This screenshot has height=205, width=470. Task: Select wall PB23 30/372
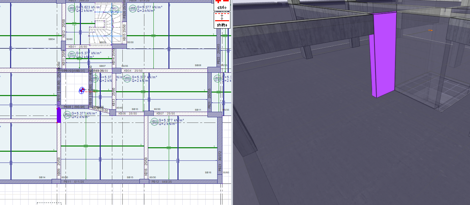click(220, 161)
